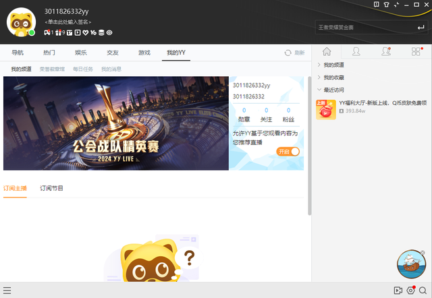Click the magnifier search icon in the bottom bar
The height and width of the screenshot is (298, 432).
point(423,291)
